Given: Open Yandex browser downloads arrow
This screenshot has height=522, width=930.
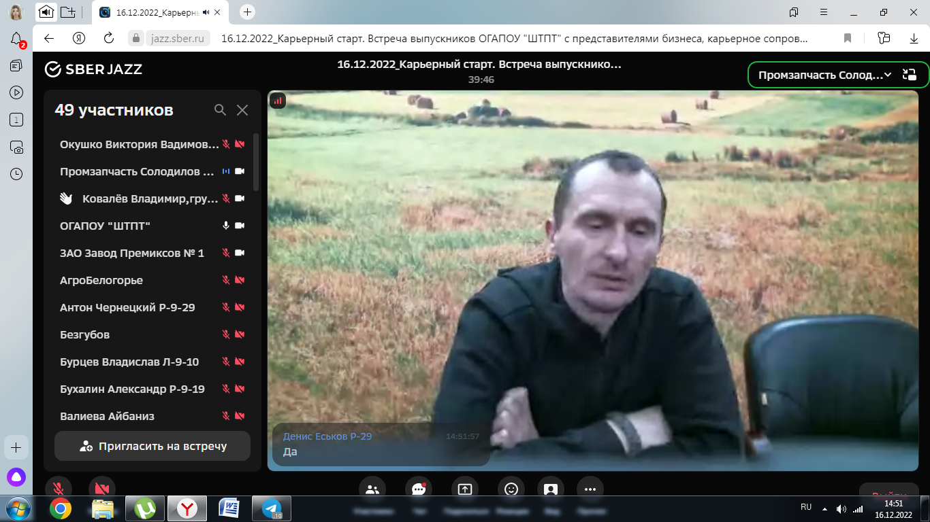Looking at the screenshot, I should coord(914,38).
